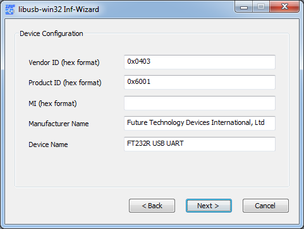The width and height of the screenshot is (304, 229).
Task: Click blank area below Device Name field
Action: pos(152,168)
